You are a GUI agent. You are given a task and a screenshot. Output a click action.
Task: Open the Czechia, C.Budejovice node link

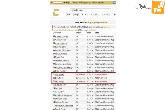63,50
